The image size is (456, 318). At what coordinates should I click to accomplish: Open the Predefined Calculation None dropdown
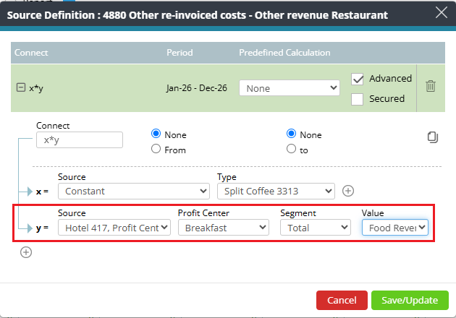pos(290,88)
